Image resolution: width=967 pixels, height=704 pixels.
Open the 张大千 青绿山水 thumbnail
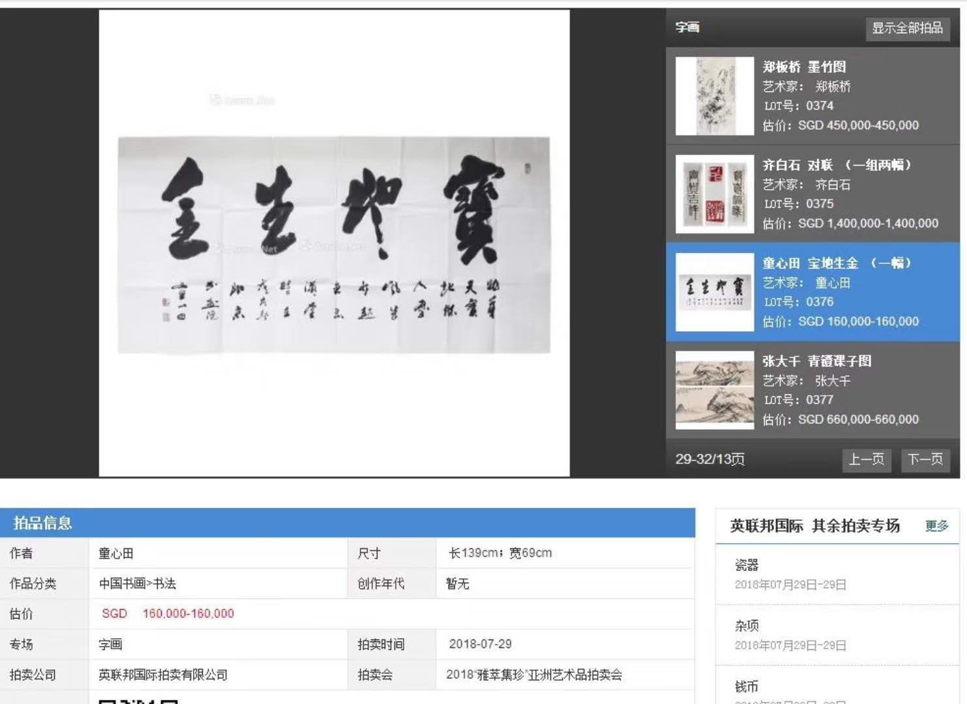click(x=715, y=390)
